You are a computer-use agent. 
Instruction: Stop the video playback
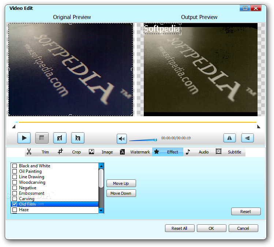pyautogui.click(x=42, y=138)
